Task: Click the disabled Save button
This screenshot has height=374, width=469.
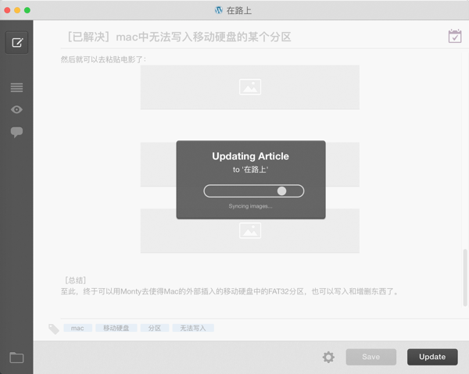Action: coord(371,357)
